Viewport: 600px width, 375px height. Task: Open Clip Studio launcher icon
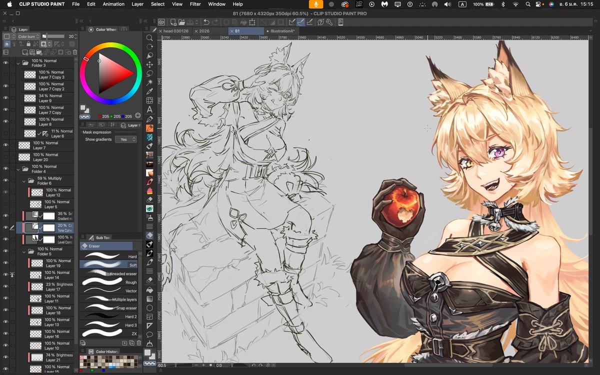click(161, 22)
